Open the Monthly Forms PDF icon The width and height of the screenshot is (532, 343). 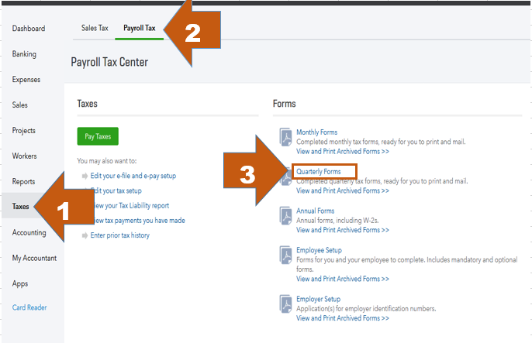coord(285,136)
